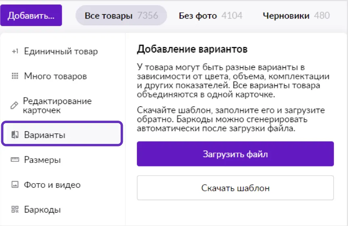348x226 pixels.
Task: Click the +1 icon for Единичный товар
Action: (x=15, y=51)
